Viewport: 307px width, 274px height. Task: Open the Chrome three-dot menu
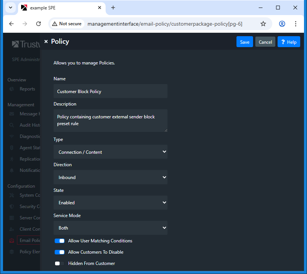296,24
